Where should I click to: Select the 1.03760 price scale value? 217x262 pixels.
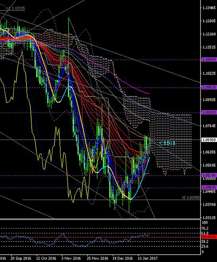(x=209, y=205)
